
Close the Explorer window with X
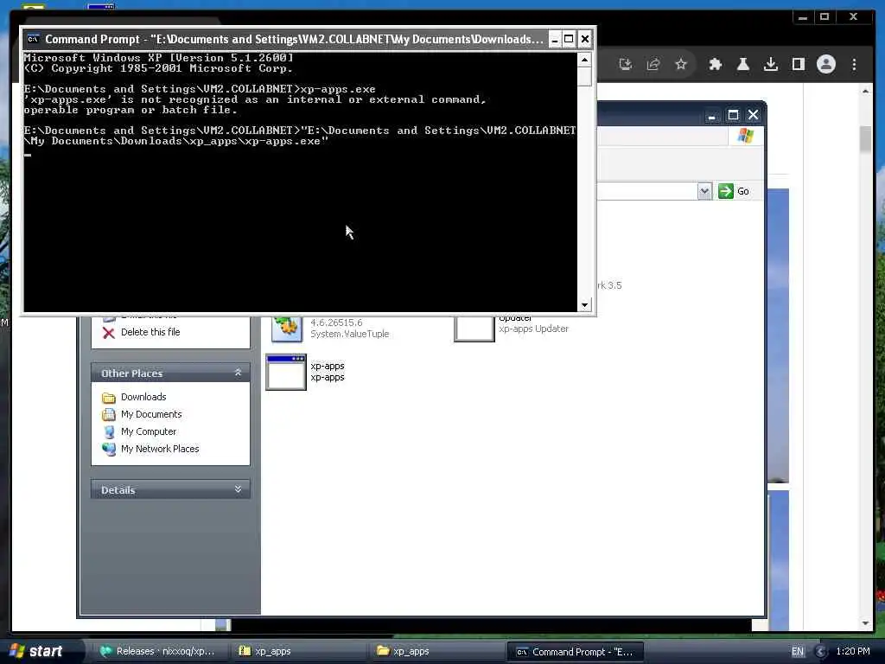pos(753,115)
